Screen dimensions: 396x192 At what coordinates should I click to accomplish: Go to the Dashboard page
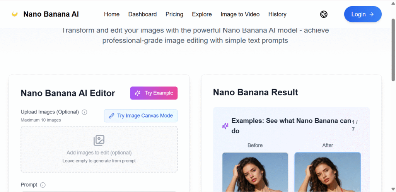(x=142, y=14)
